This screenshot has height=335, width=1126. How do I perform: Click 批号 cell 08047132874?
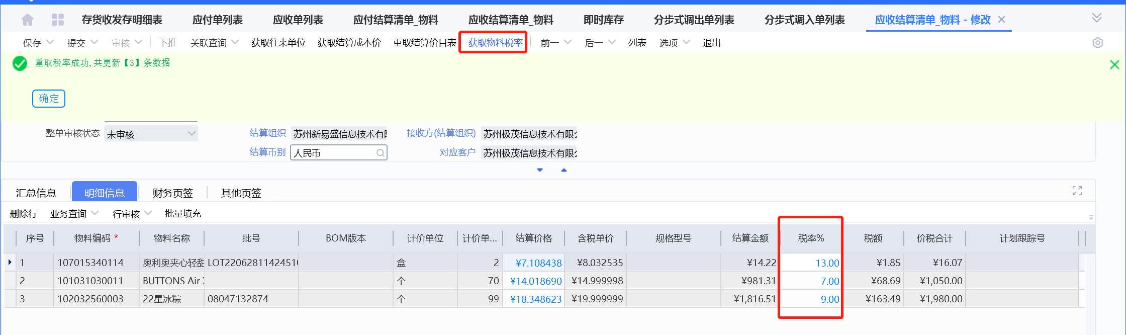[x=251, y=299]
